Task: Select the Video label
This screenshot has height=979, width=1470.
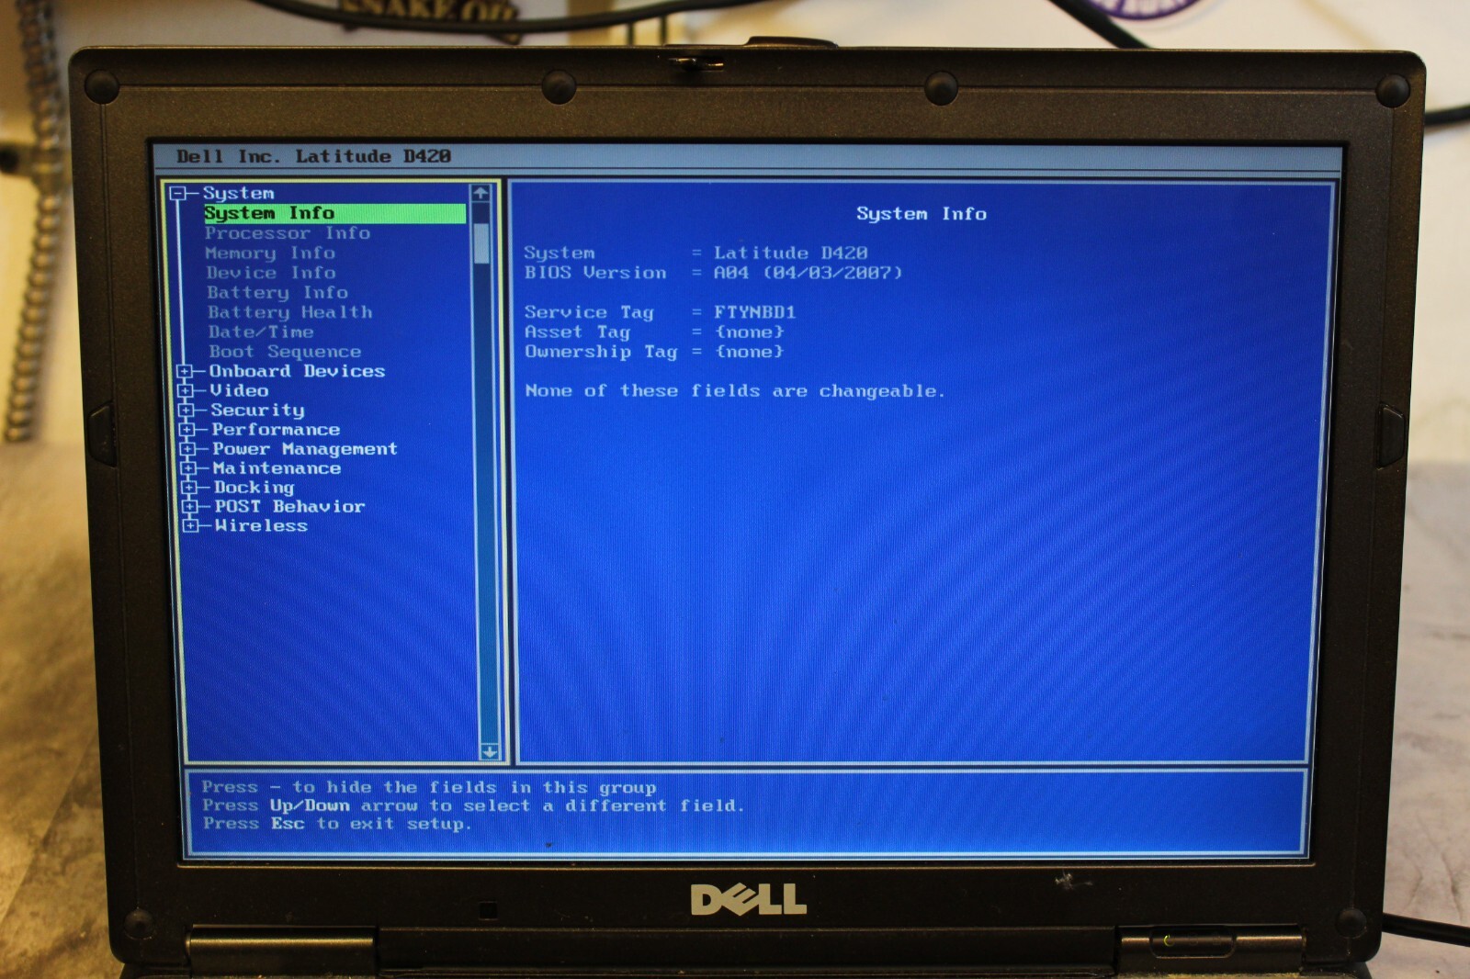Action: coord(239,390)
